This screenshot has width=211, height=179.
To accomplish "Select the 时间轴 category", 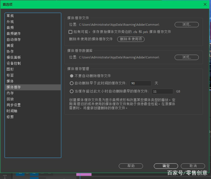I will pos(33,111).
